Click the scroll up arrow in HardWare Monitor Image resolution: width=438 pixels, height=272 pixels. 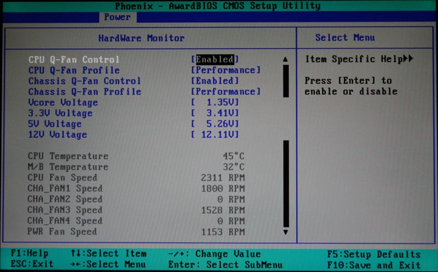pyautogui.click(x=285, y=59)
